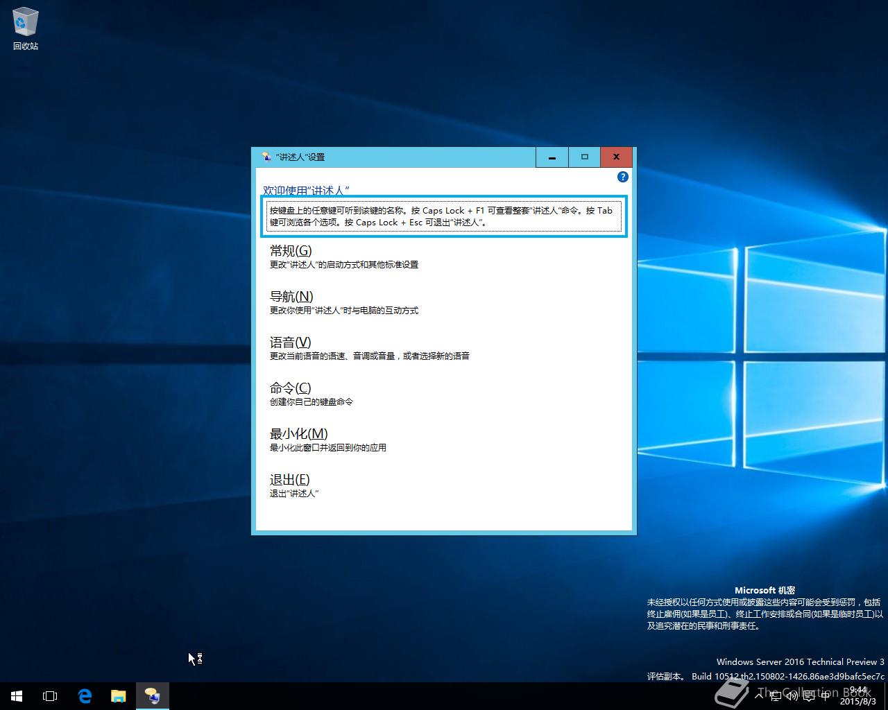
Task: Show hidden tray icons chevron
Action: click(x=759, y=696)
